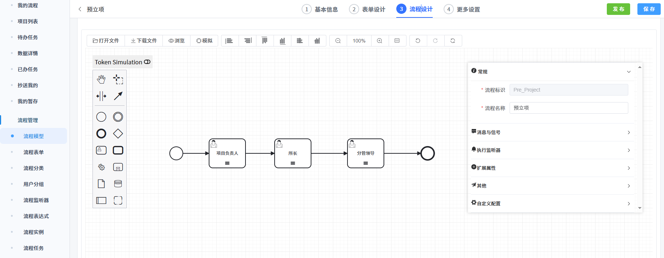Create a group dashed box element

[x=118, y=201]
